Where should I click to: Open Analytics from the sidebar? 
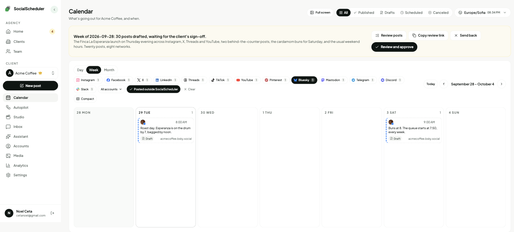(x=30, y=165)
